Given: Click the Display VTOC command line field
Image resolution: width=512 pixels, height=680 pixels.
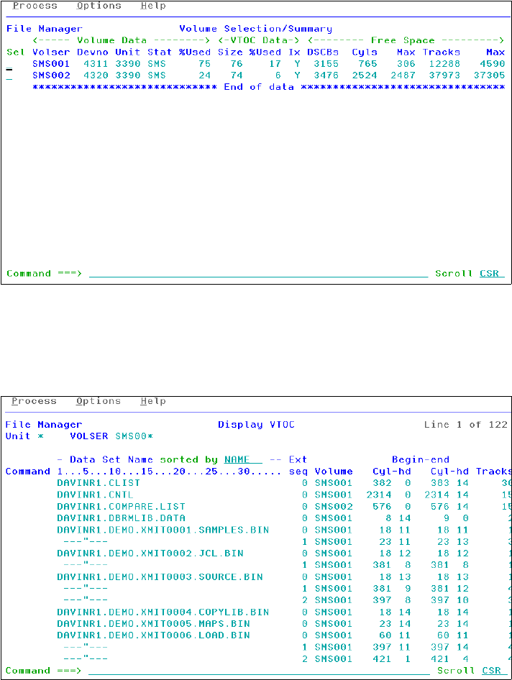Looking at the screenshot, I should click(259, 671).
